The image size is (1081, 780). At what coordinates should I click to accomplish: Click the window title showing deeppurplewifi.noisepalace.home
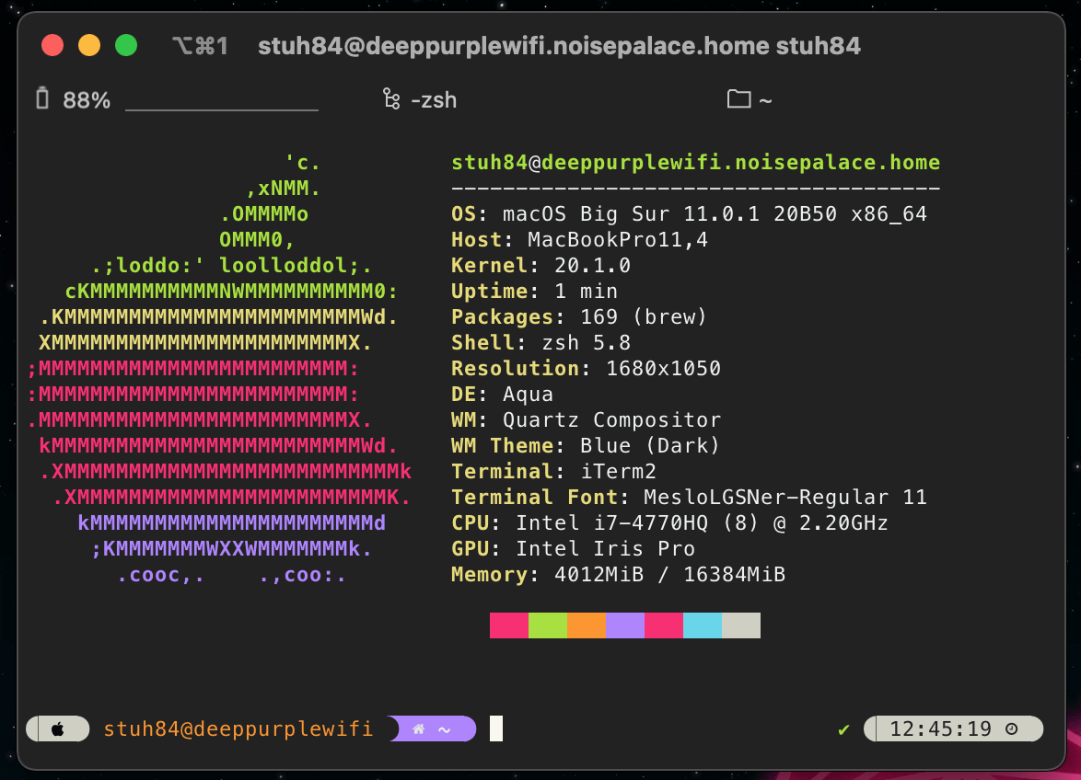point(559,45)
